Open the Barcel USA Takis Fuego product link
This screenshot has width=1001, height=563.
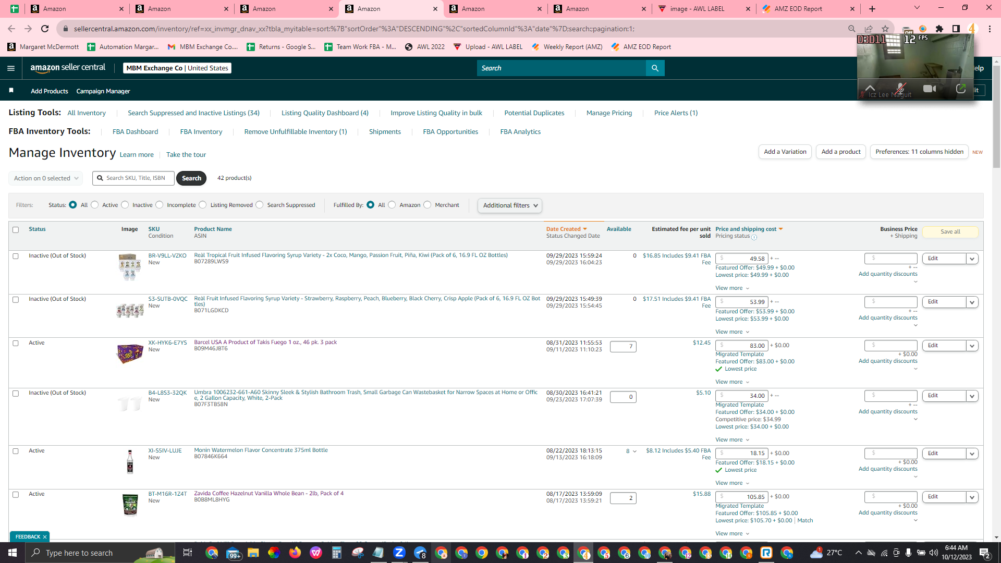[265, 342]
